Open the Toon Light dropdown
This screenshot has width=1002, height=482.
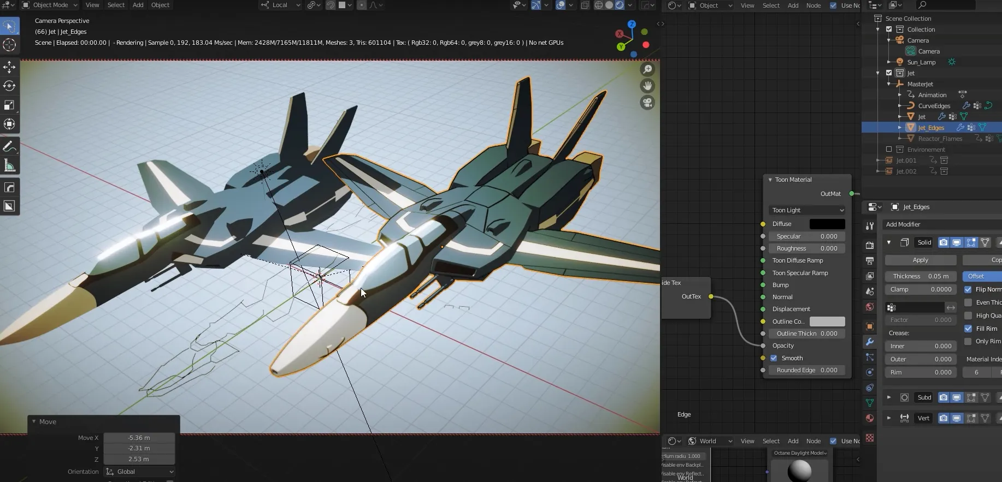pyautogui.click(x=807, y=210)
